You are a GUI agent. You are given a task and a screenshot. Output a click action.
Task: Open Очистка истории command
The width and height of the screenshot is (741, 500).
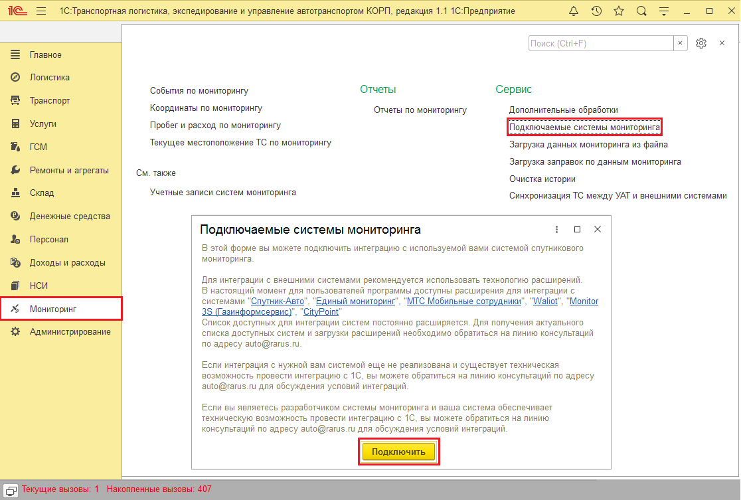tap(542, 179)
